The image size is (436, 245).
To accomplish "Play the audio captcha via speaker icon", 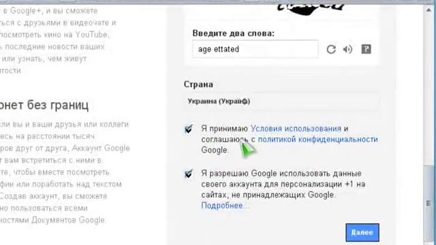I will pyautogui.click(x=347, y=50).
